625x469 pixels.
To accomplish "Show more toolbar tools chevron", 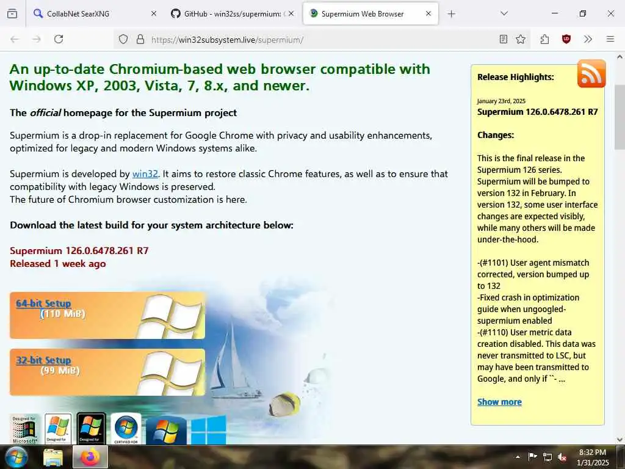I will pyautogui.click(x=588, y=39).
